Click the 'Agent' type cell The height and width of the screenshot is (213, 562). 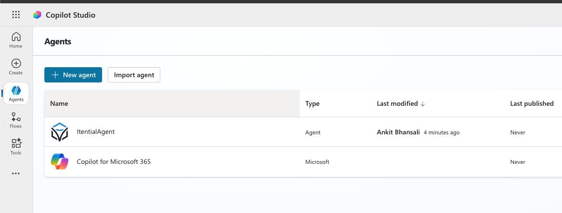coord(313,132)
